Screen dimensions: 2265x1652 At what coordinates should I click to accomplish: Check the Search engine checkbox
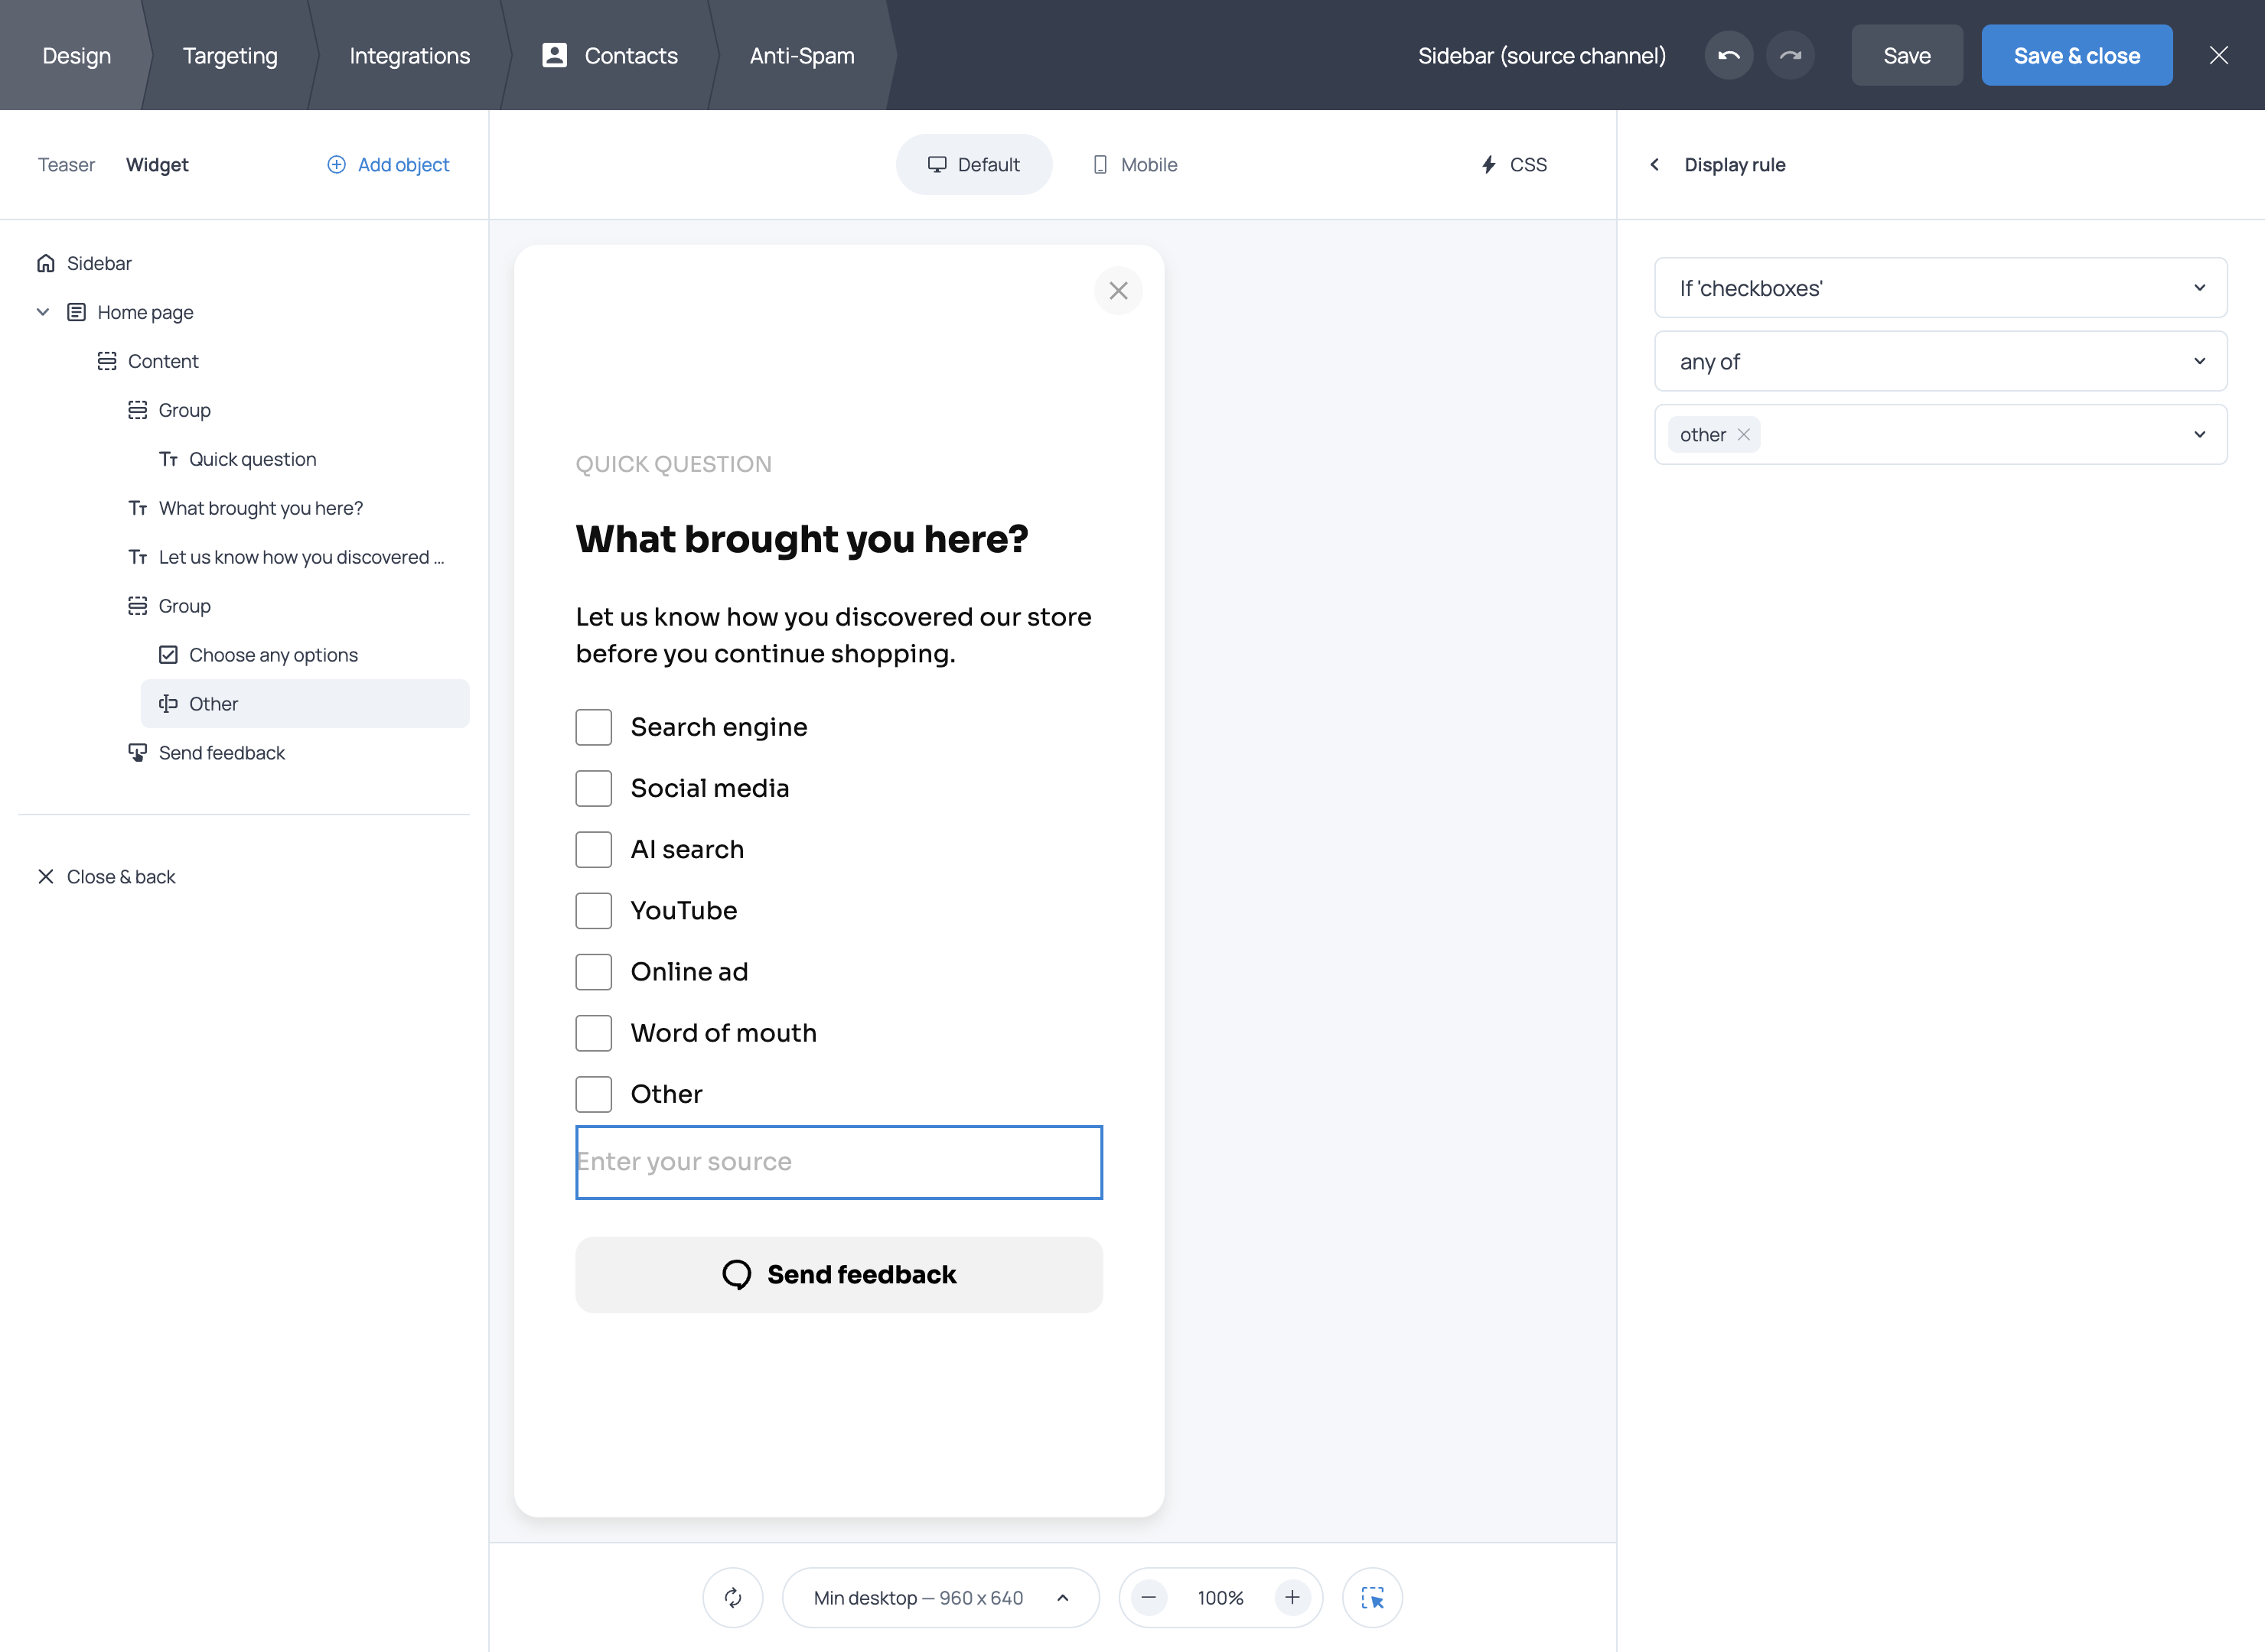pyautogui.click(x=593, y=727)
